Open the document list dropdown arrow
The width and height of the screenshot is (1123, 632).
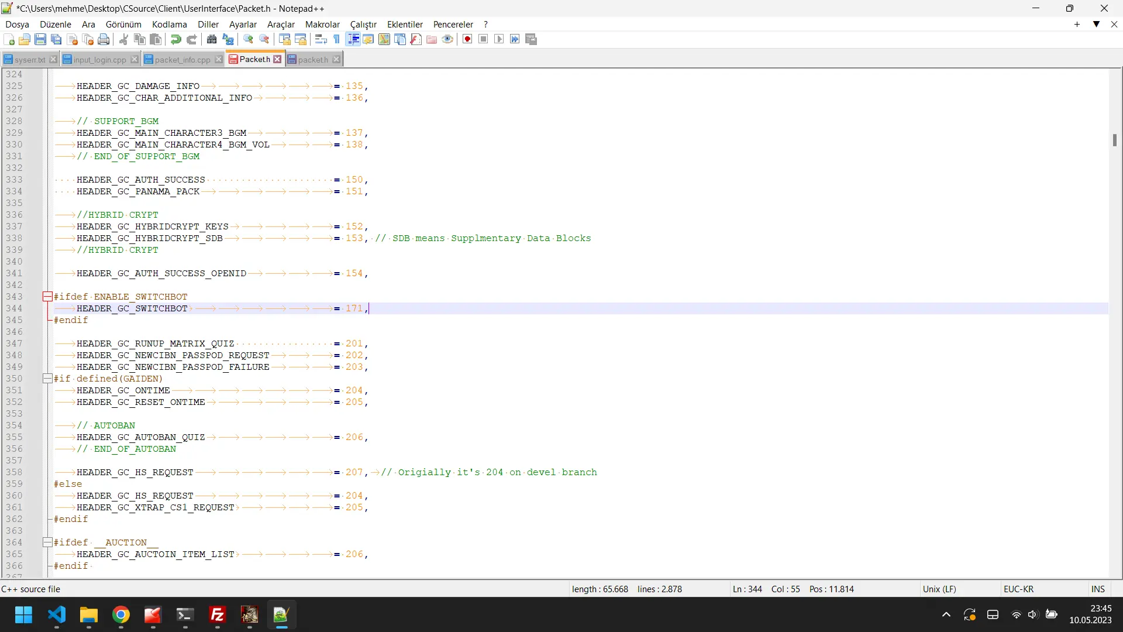[1097, 24]
